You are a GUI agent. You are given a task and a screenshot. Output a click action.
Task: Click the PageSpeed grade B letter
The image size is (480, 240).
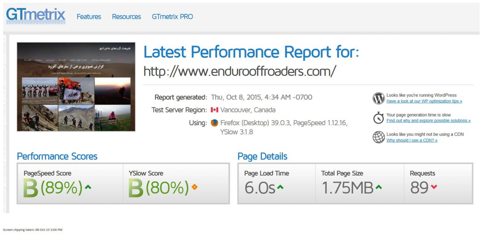coord(31,188)
